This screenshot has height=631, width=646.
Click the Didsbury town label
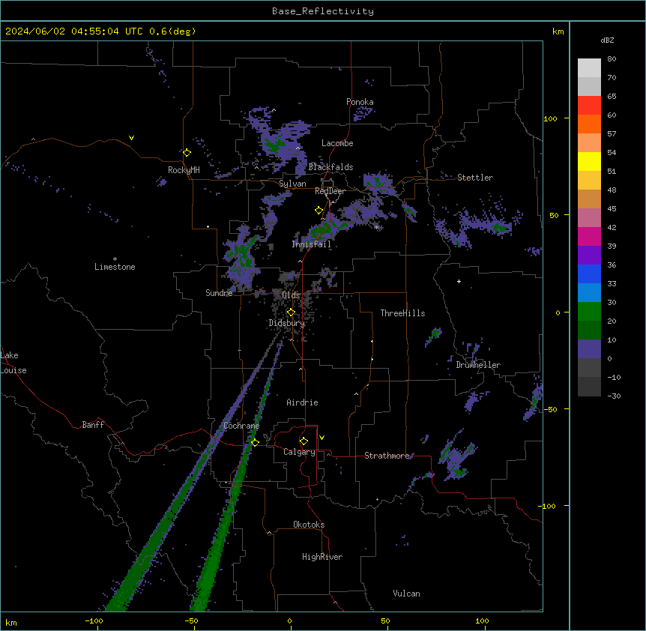(x=287, y=323)
